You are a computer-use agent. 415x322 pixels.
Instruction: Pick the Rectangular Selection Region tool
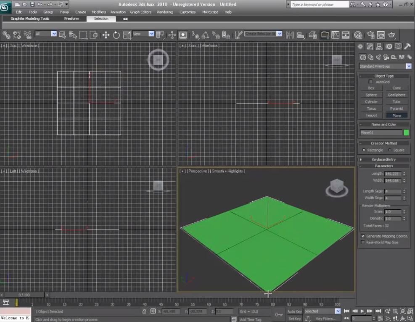point(83,35)
